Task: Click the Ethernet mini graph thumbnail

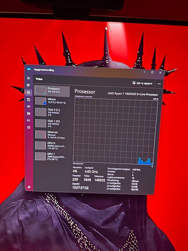Action: 41,134
